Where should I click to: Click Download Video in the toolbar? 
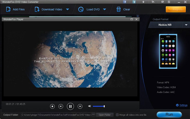[x=49, y=9]
